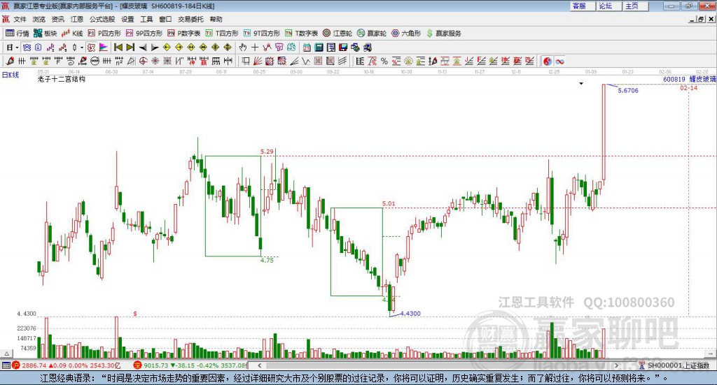This screenshot has height=385, width=717.
Task: Click the 日K线 chart label
Action: (x=11, y=75)
